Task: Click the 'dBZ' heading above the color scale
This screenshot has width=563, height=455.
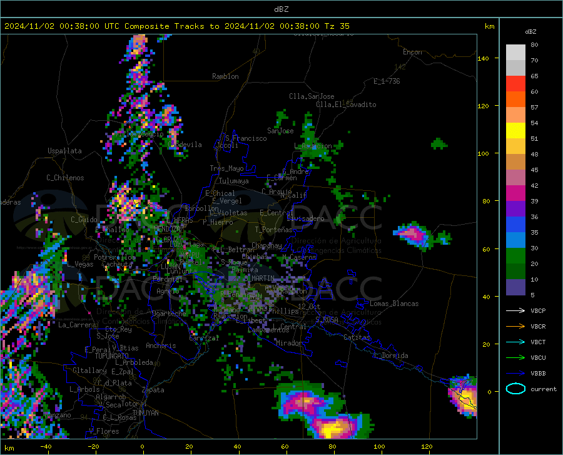Action: 530,31
